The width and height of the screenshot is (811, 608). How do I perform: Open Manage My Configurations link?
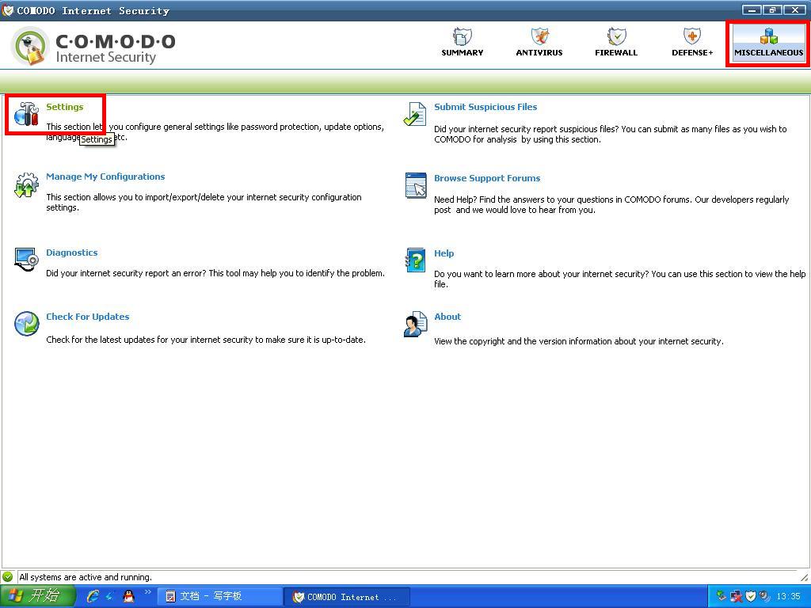click(x=105, y=177)
